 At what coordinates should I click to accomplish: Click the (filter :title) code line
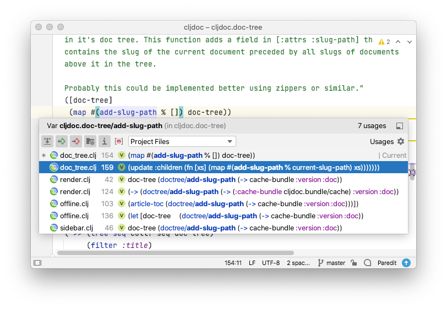pos(119,245)
